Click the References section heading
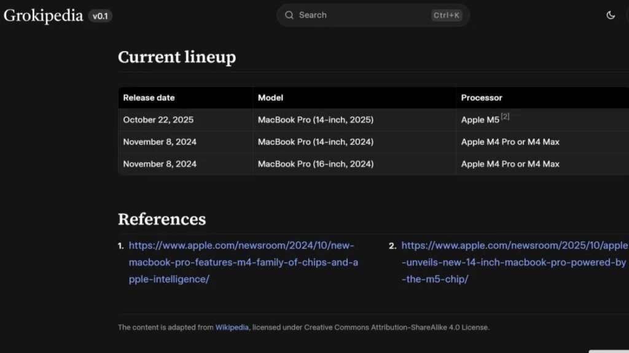This screenshot has width=629, height=353. pyautogui.click(x=162, y=219)
